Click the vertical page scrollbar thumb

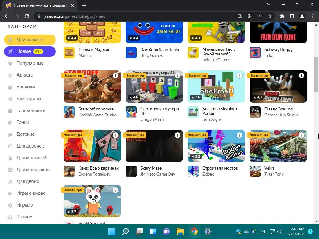click(316, 75)
